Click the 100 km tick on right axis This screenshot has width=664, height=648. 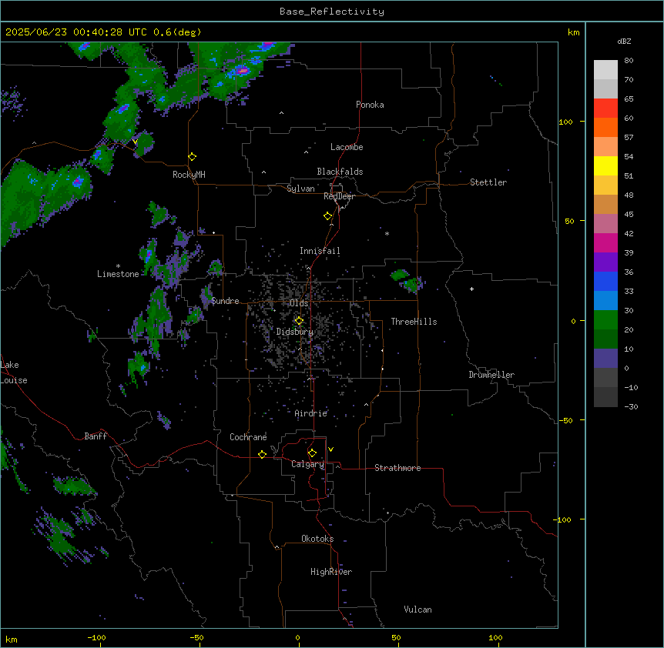click(565, 122)
